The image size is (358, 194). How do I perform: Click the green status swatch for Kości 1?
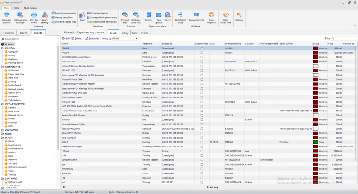point(316,142)
